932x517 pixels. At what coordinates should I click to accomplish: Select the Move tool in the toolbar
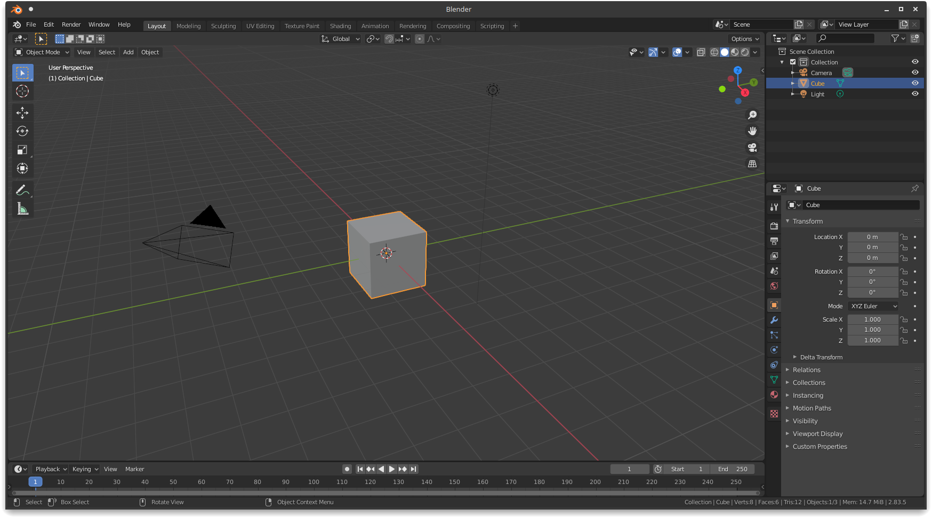pyautogui.click(x=22, y=112)
